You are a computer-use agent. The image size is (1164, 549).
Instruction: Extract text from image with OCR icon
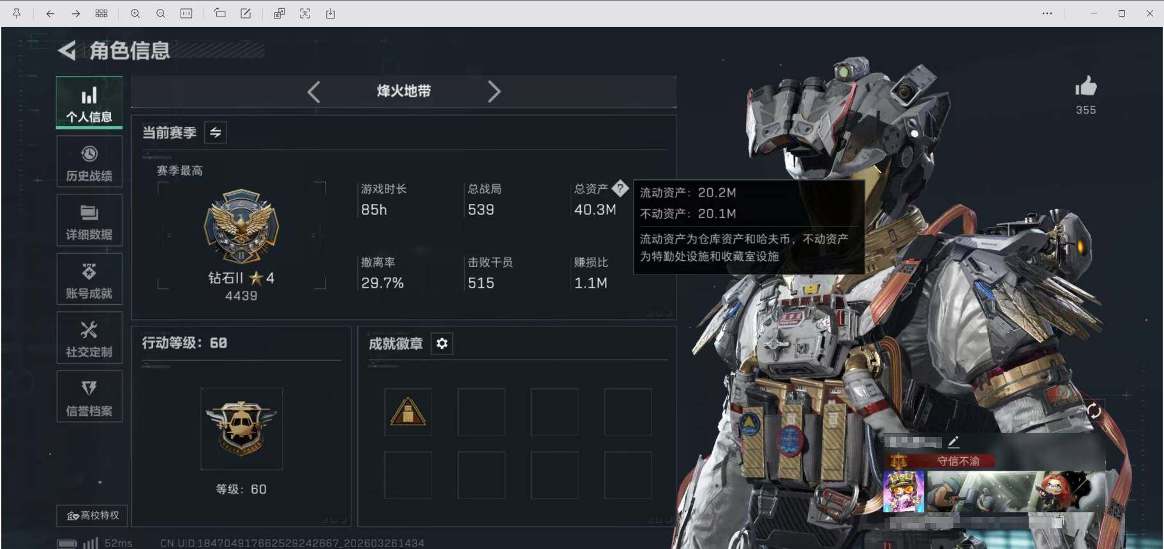pyautogui.click(x=305, y=13)
